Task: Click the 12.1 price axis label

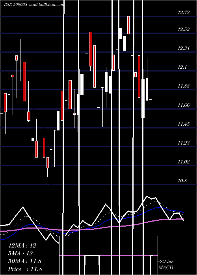Action: tap(182, 67)
